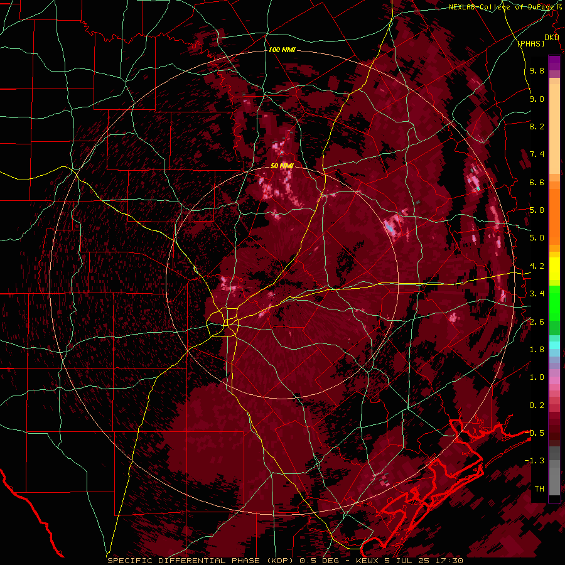Select the 0.2 scale value
This screenshot has width=565, height=565.
(537, 406)
